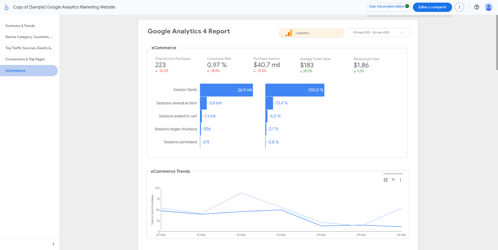Click the 26 may axis label

[x=401, y=235]
